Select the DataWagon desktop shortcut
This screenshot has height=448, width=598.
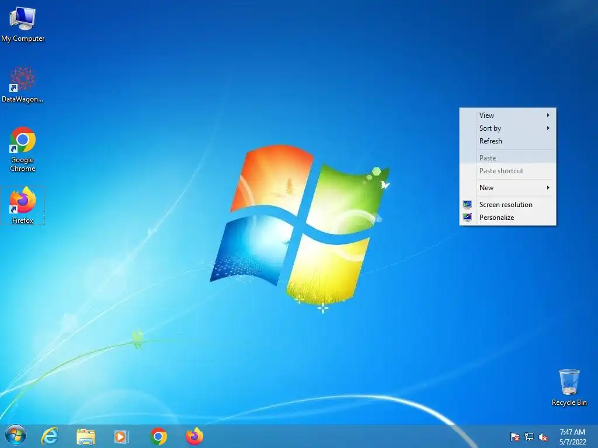tap(23, 85)
